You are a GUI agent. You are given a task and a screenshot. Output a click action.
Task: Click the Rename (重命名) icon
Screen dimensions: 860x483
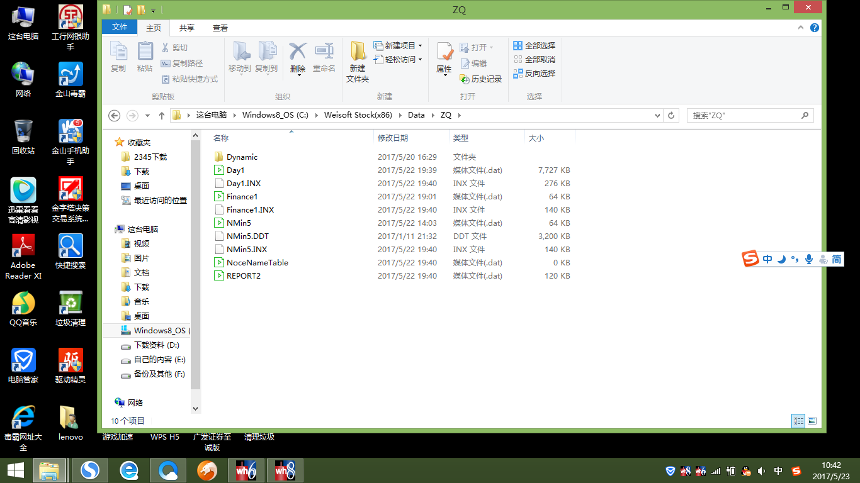pos(324,57)
